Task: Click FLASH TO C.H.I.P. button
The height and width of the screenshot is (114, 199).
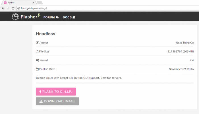Action: click(x=56, y=92)
